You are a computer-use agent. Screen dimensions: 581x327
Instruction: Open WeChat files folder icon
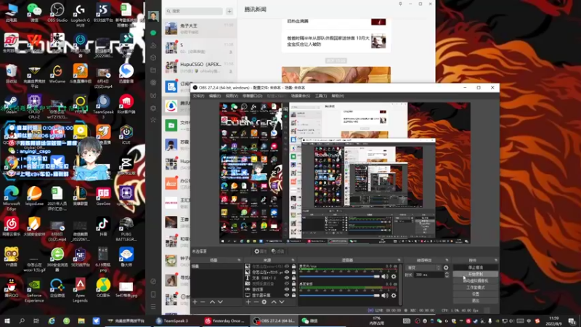(153, 70)
